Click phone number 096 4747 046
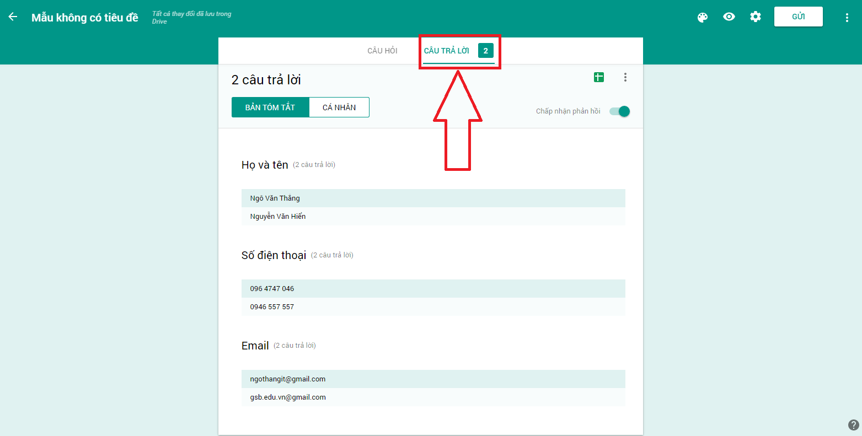862x436 pixels. click(272, 289)
